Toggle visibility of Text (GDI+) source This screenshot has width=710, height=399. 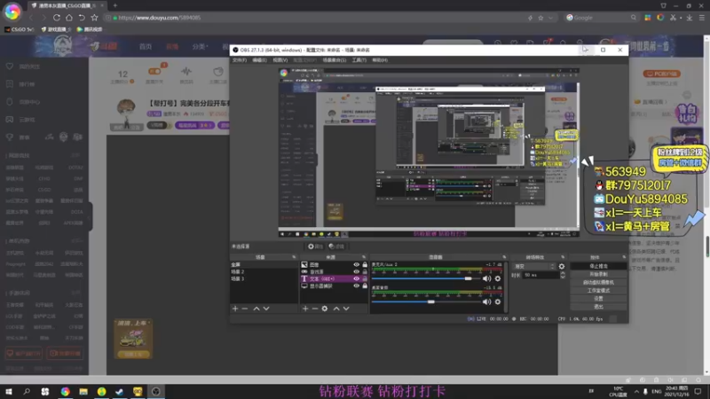(x=357, y=279)
